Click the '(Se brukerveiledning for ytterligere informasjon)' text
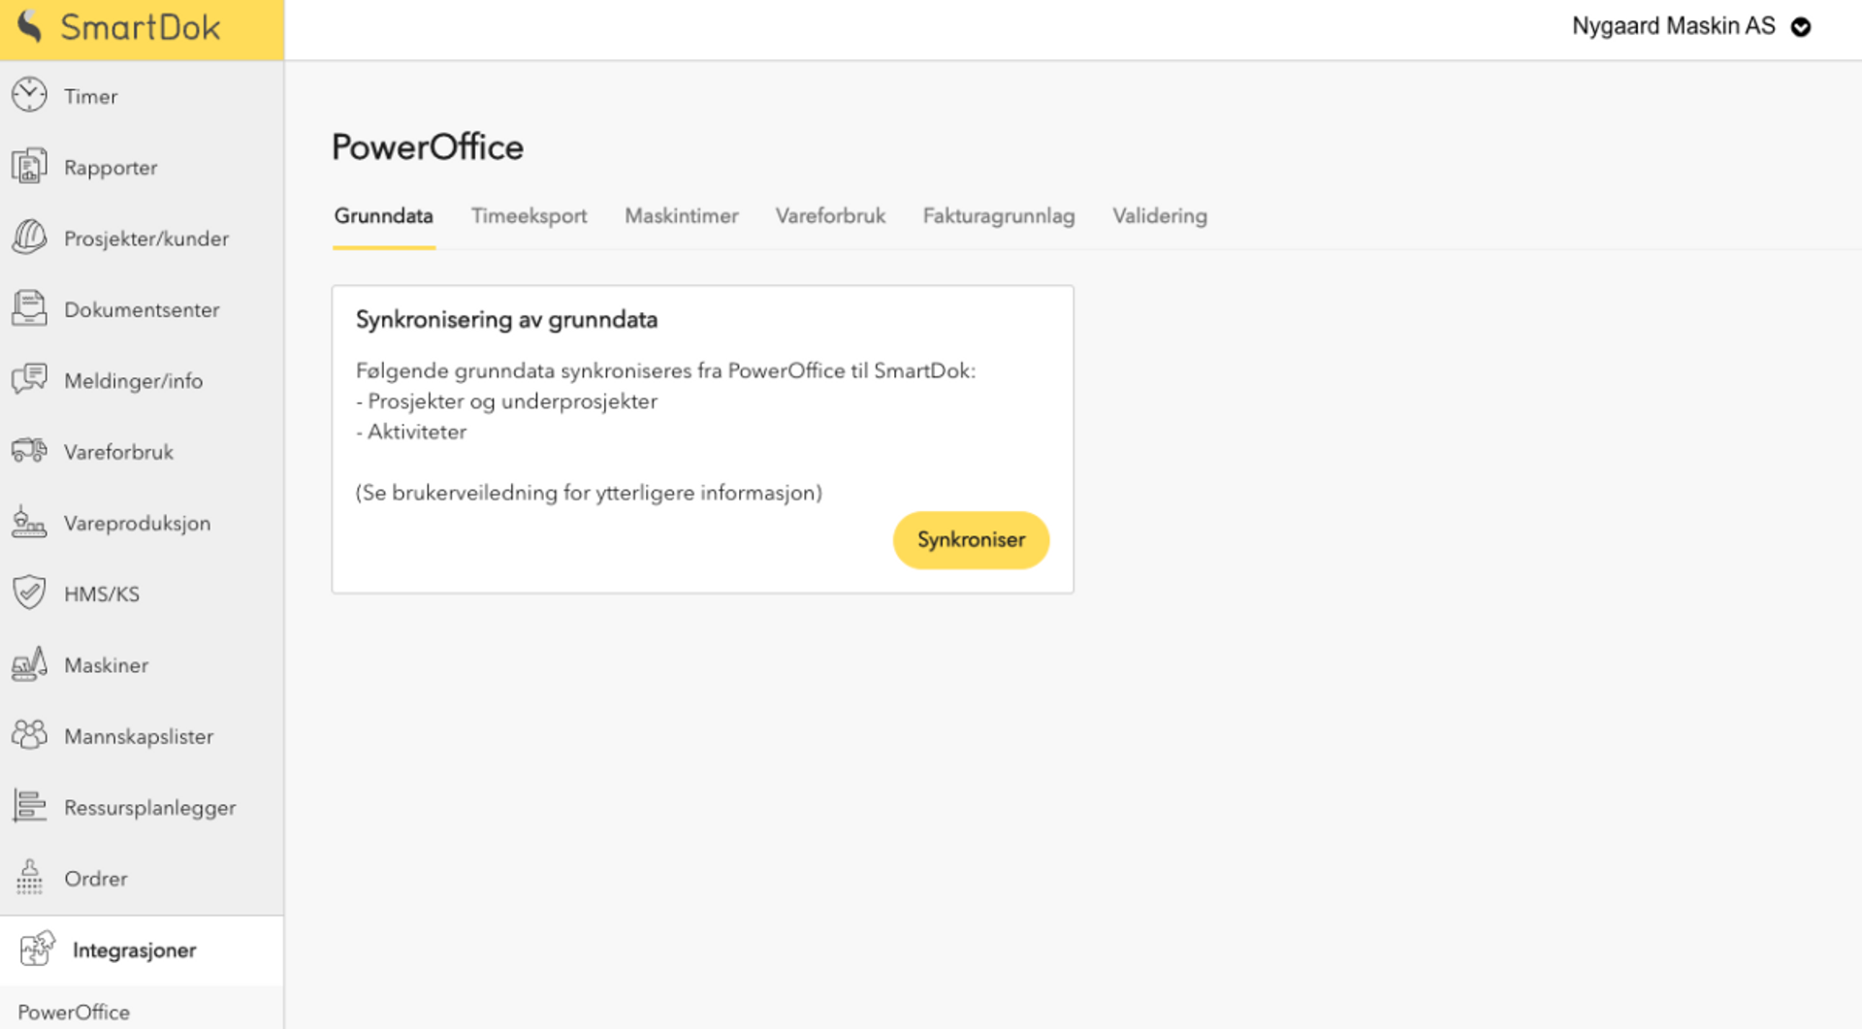Viewport: 1862px width, 1029px height. coord(589,493)
